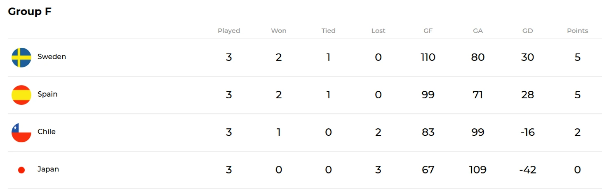
Task: Click the Spain flag icon
Action: (21, 95)
